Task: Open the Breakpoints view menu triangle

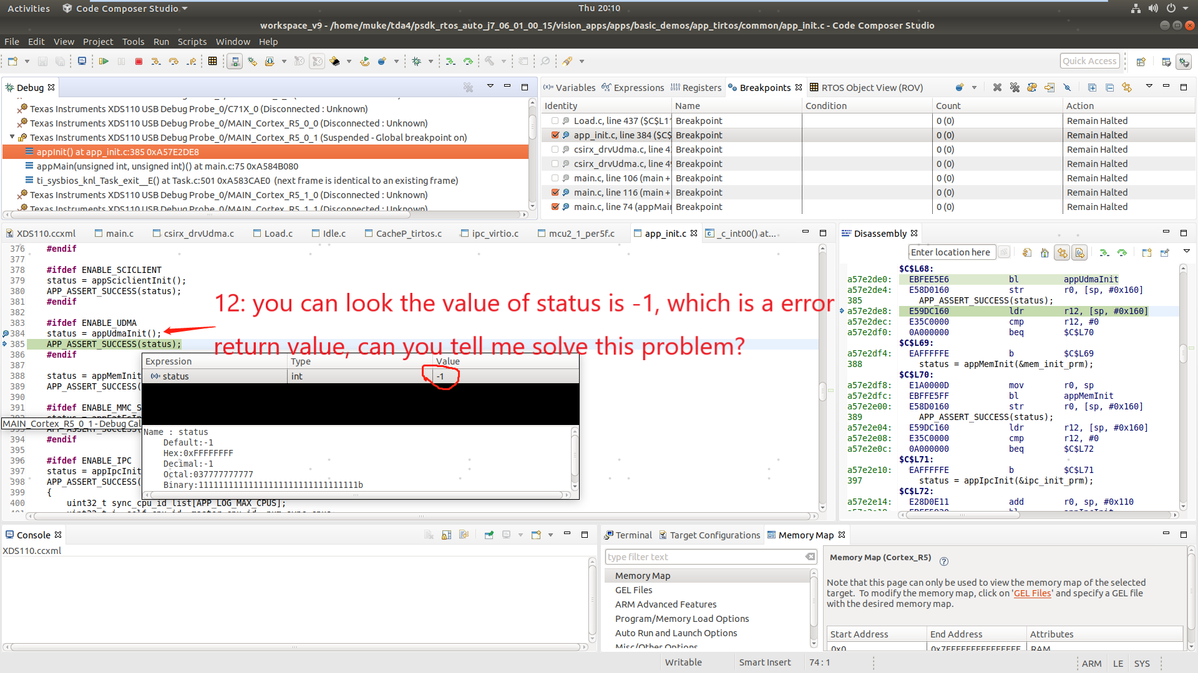Action: click(1149, 86)
